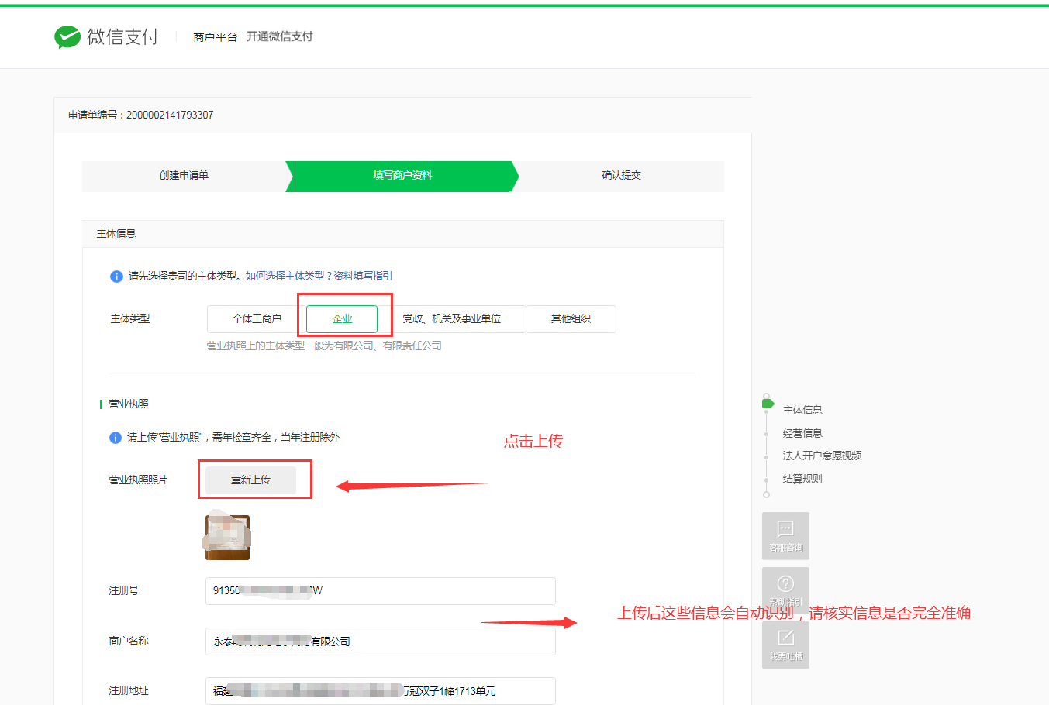Click the 重新上传 button
Image resolution: width=1049 pixels, height=705 pixels.
point(250,480)
